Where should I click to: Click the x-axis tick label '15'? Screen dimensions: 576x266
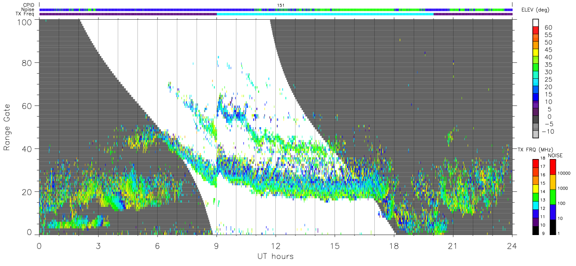pos(334,245)
